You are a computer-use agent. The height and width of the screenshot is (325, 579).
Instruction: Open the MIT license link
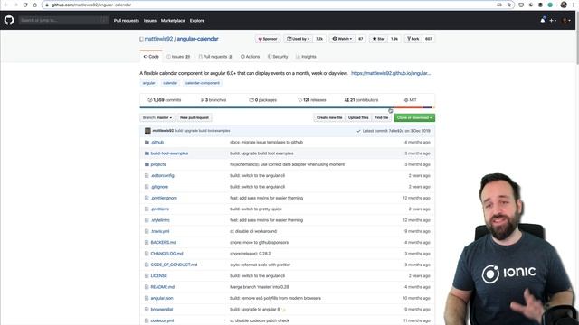click(x=410, y=100)
